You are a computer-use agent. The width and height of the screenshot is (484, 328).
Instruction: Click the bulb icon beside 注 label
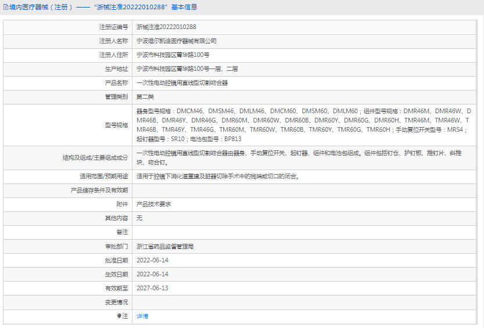pyautogui.click(x=119, y=316)
